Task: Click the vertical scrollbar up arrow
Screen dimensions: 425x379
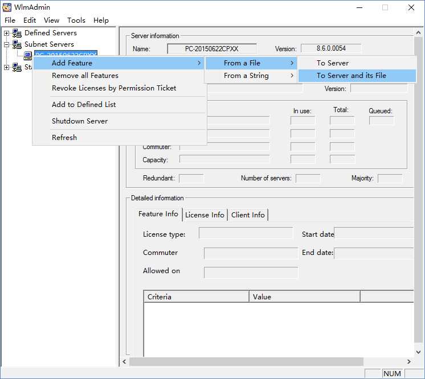Action: [x=419, y=33]
